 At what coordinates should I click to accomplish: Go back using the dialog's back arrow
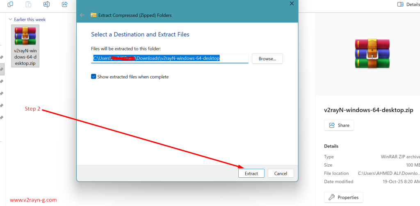82,15
